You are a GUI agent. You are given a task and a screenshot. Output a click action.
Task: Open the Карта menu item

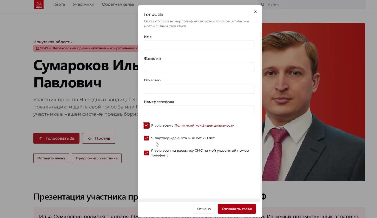(x=59, y=4)
